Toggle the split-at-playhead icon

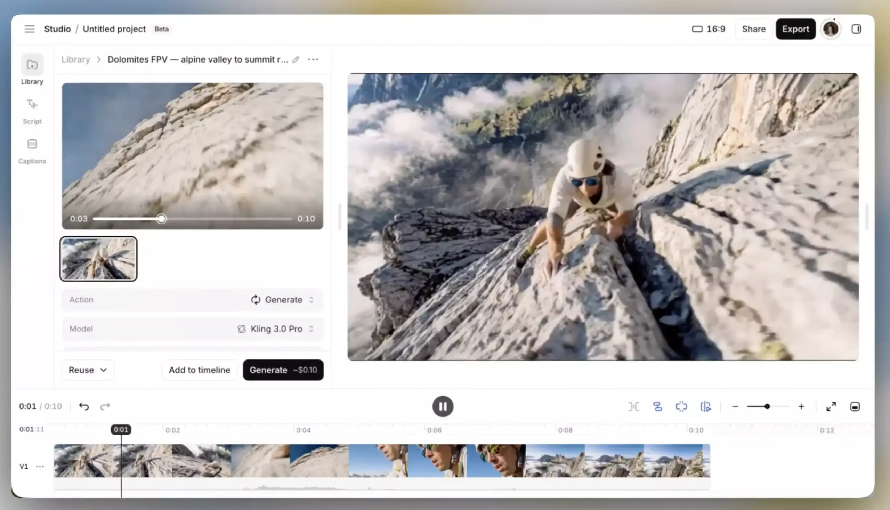click(705, 406)
